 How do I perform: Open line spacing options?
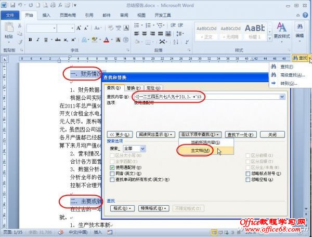(179, 34)
